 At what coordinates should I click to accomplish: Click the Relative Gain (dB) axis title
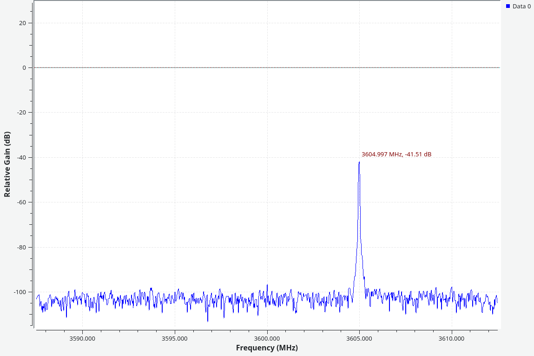(x=7, y=164)
